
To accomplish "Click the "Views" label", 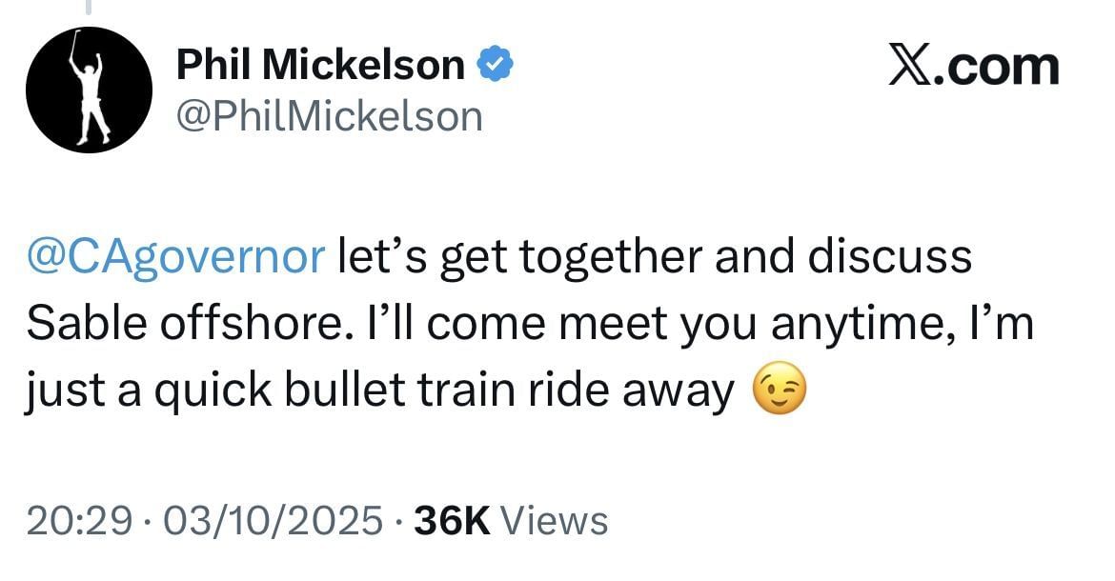I will coord(554,521).
